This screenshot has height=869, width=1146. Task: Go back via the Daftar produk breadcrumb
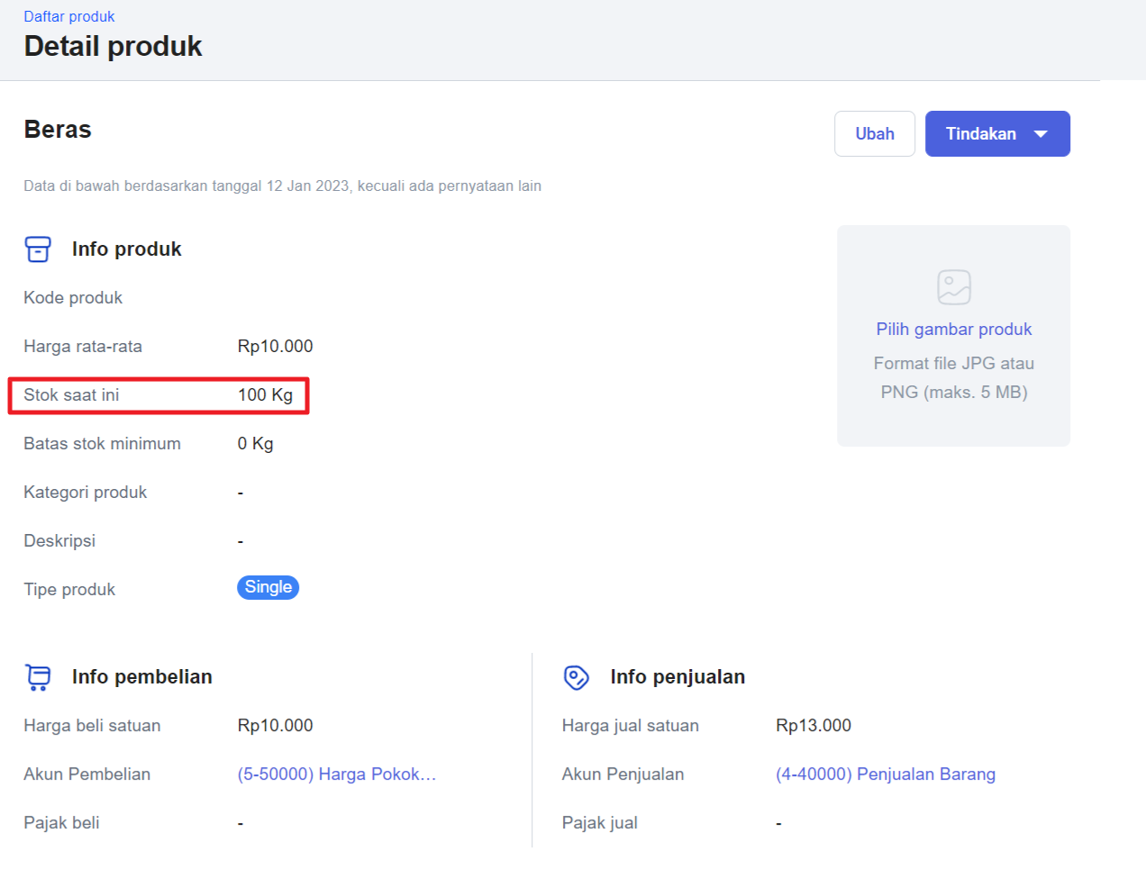pyautogui.click(x=69, y=16)
